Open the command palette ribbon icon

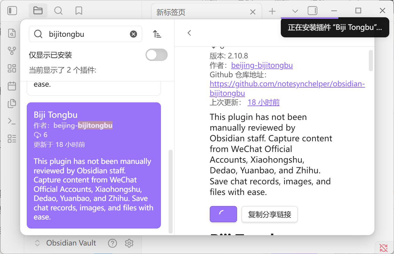(x=12, y=121)
